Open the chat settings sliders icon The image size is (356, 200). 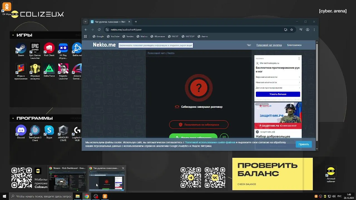[x=224, y=137]
